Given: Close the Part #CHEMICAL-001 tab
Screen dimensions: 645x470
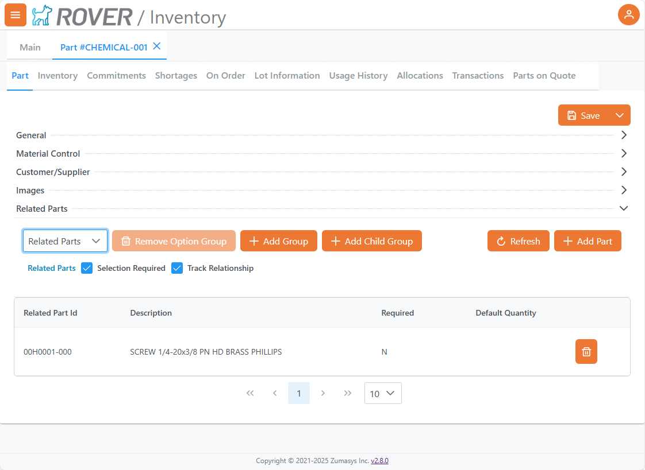Looking at the screenshot, I should click(157, 46).
